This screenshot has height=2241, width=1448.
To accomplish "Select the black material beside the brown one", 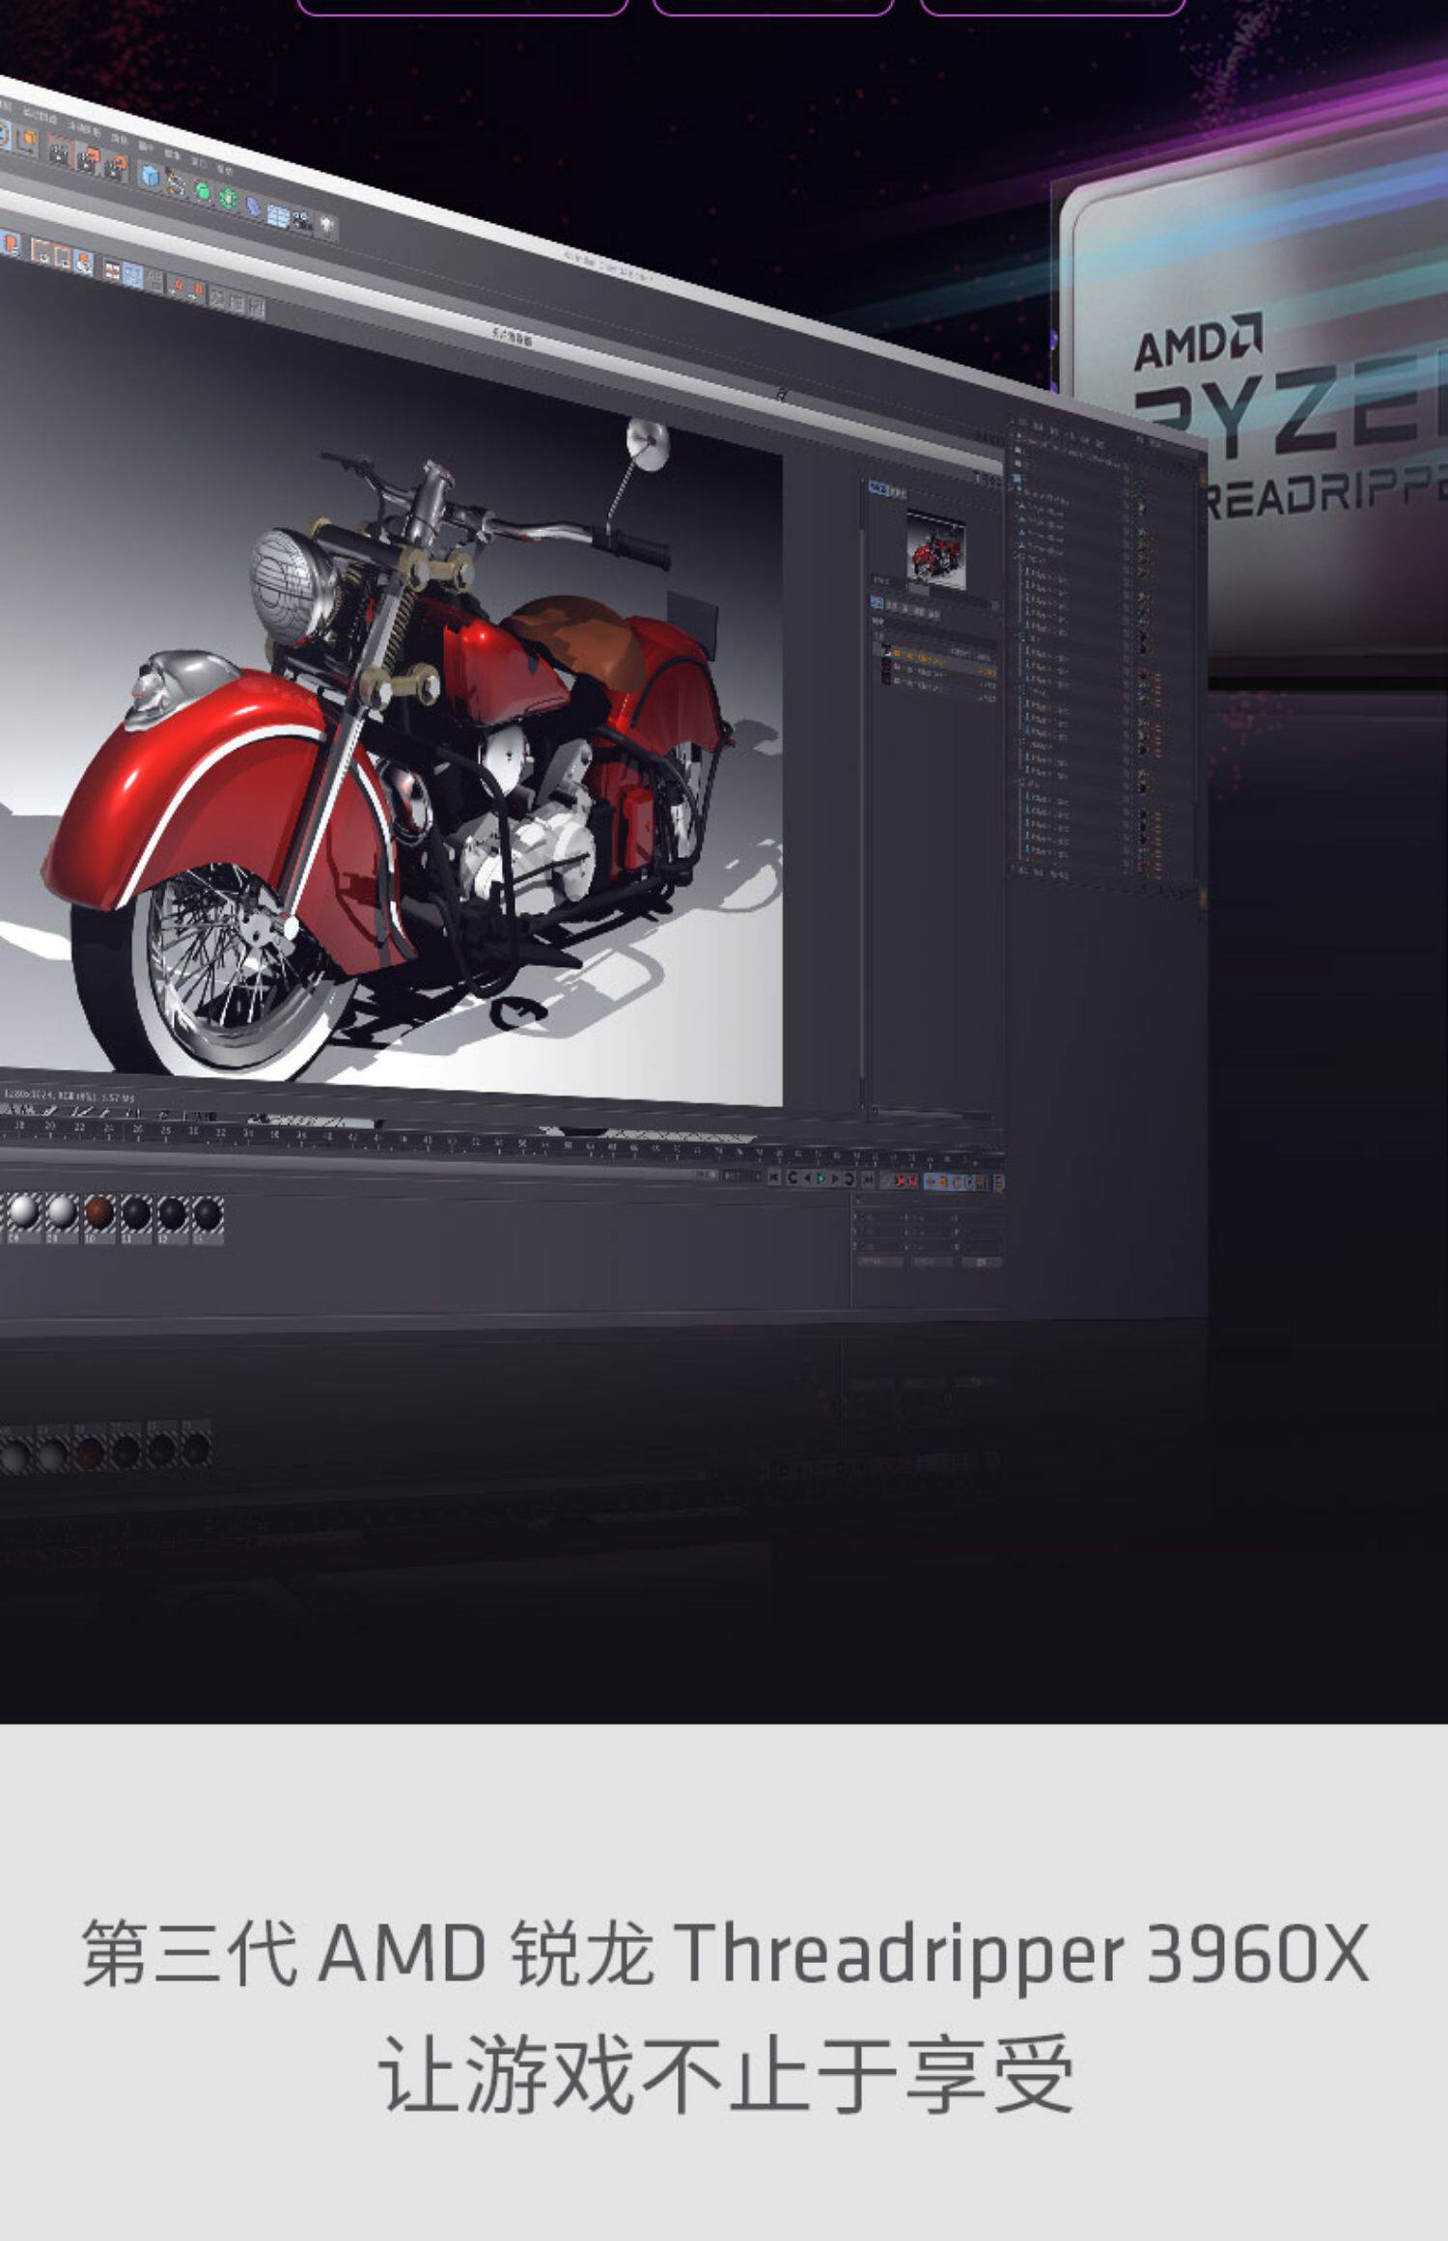I will (x=136, y=1213).
